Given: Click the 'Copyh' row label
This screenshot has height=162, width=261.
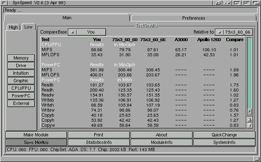Looking at the screenshot, I should (48, 120).
